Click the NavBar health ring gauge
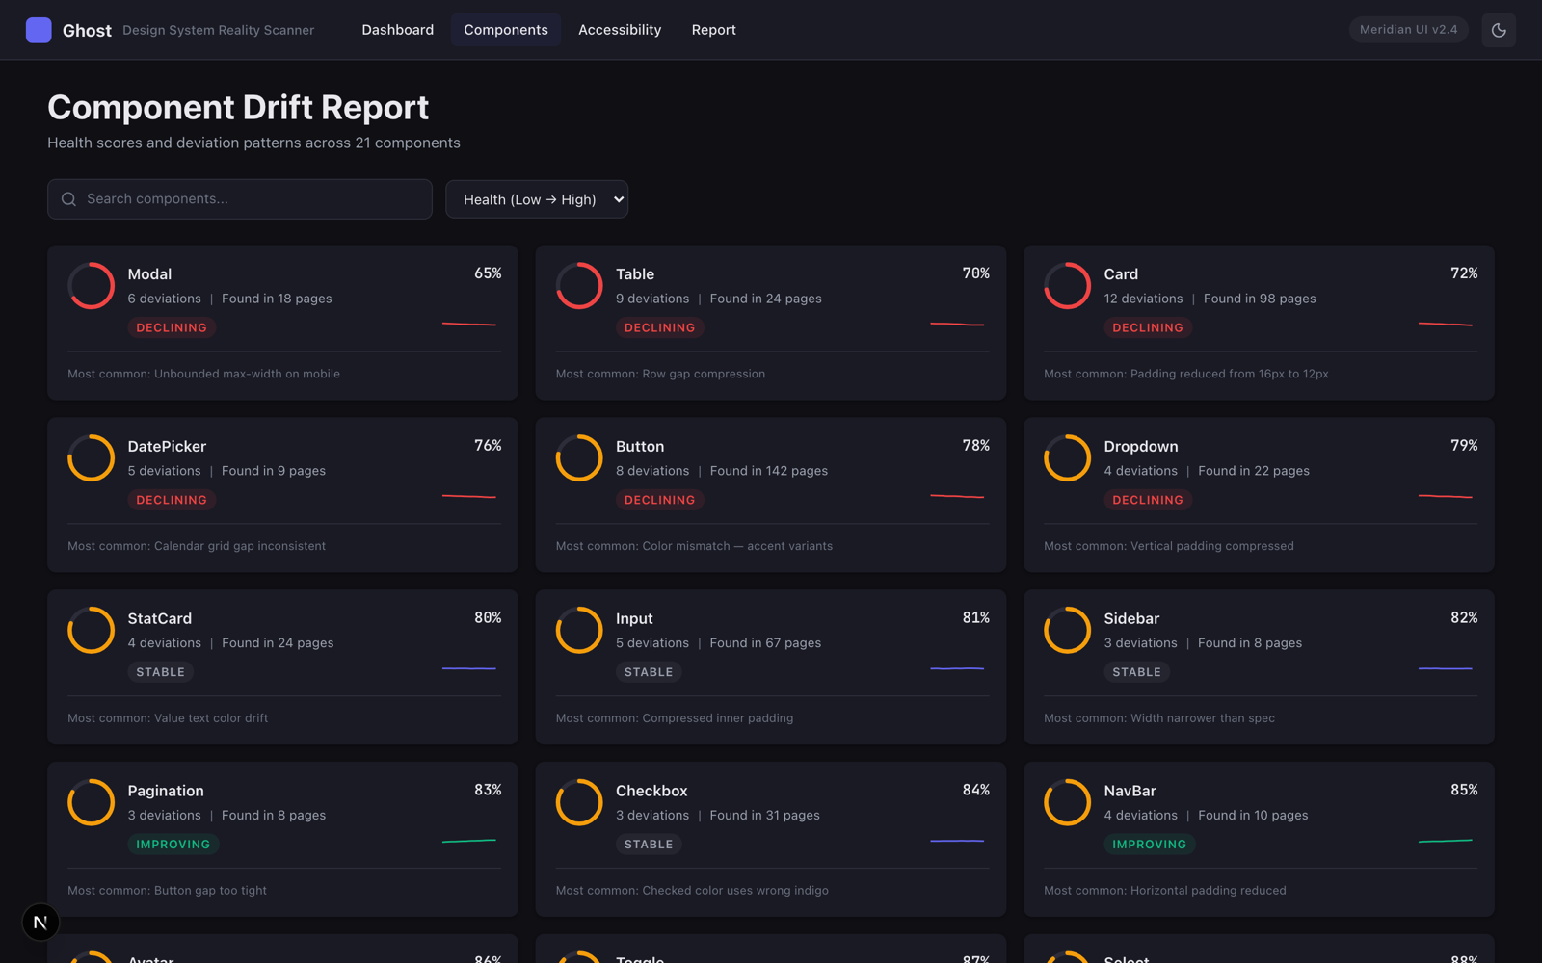Image resolution: width=1542 pixels, height=963 pixels. coord(1067,801)
